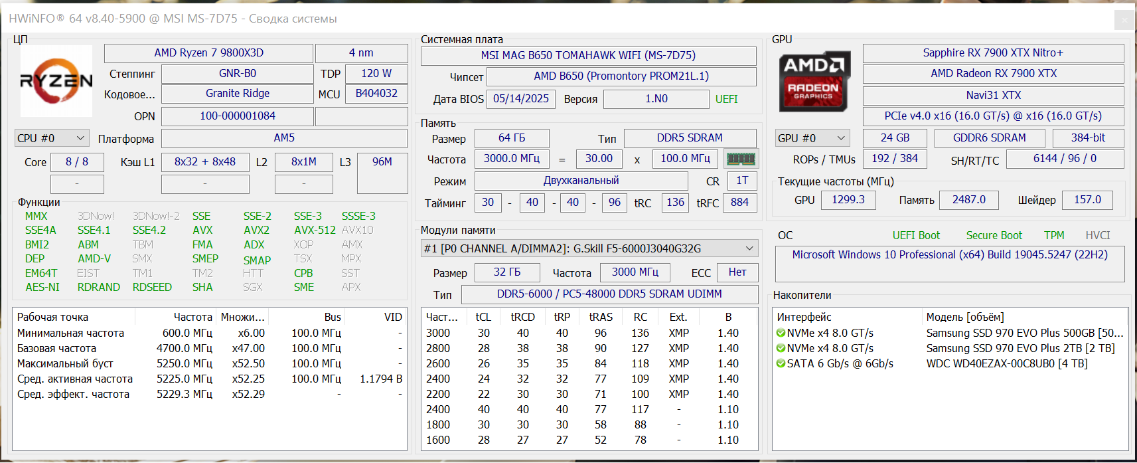Click the 24 GB video memory field
Viewport: 1137px width, 463px height.
click(x=895, y=138)
